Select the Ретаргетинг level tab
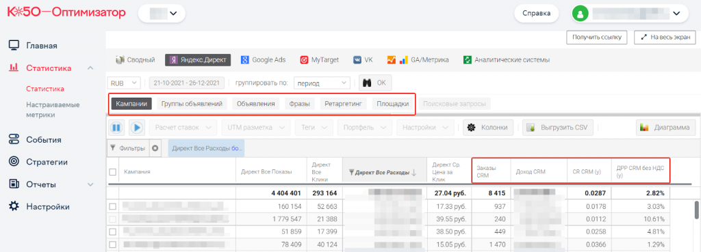The image size is (701, 252). tap(344, 104)
